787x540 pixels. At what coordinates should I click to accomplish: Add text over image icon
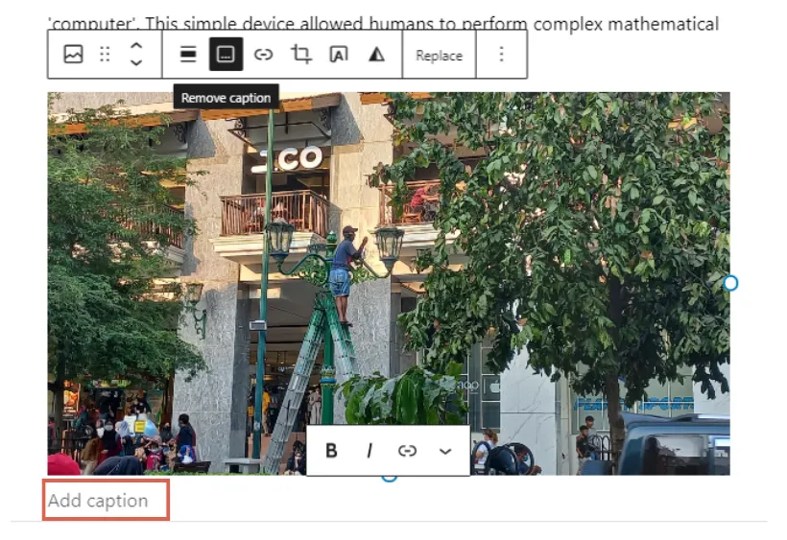pyautogui.click(x=339, y=54)
